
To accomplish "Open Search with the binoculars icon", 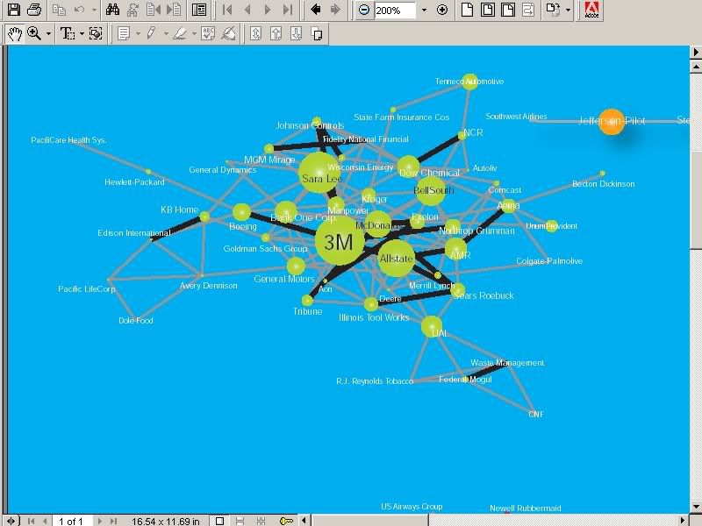I will (112, 11).
